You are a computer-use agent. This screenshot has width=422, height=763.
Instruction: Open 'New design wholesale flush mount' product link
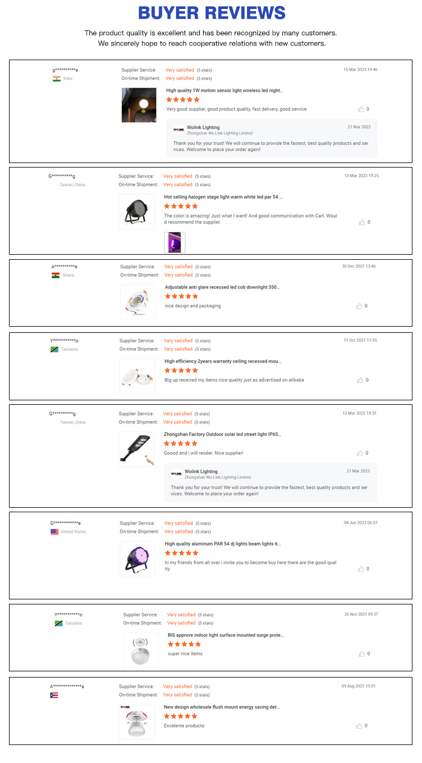click(x=222, y=707)
